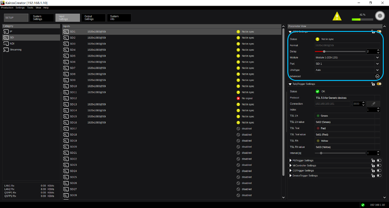Open the Settings menu
This screenshot has height=208, width=389.
point(20,8)
